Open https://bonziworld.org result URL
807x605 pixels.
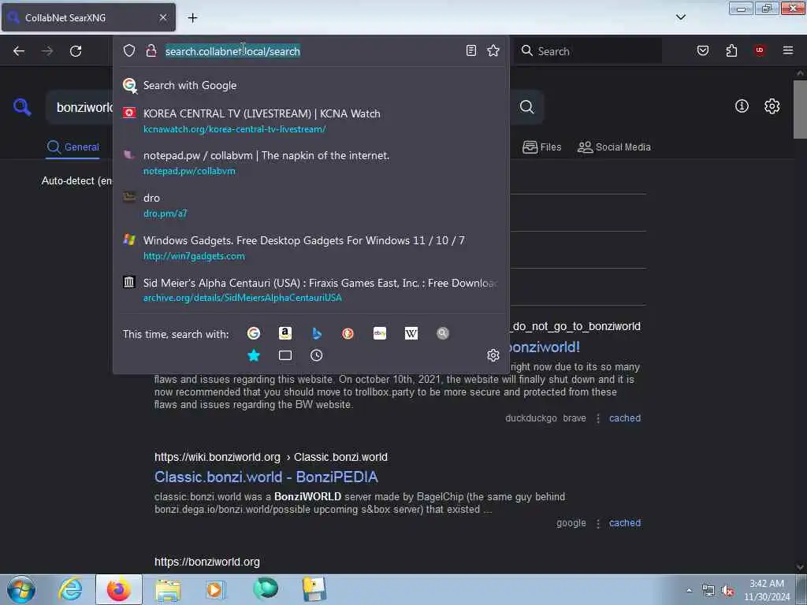[x=207, y=562]
